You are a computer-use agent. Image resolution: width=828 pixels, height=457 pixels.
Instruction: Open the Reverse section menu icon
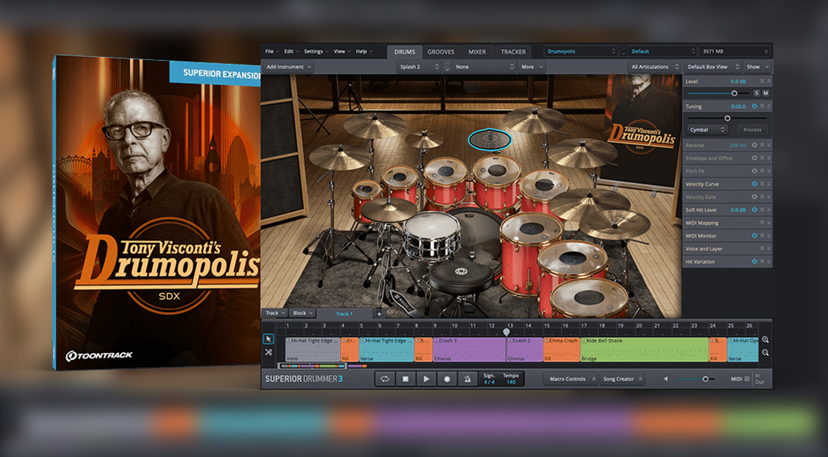pyautogui.click(x=762, y=145)
